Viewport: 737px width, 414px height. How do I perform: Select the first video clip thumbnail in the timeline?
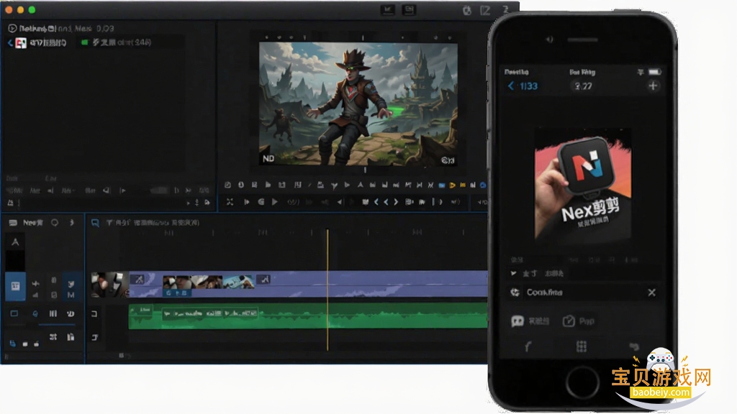tap(110, 284)
